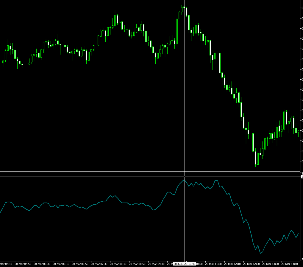
Task: Click the crosshair date label 2026.03.20 10:45
Action: point(185,264)
